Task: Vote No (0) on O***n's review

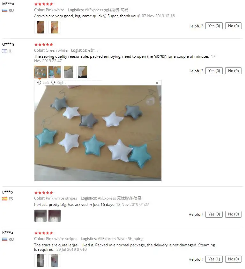Action: click(233, 71)
